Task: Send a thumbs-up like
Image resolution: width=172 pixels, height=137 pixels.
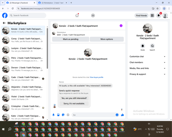Action: pyautogui.click(x=122, y=115)
